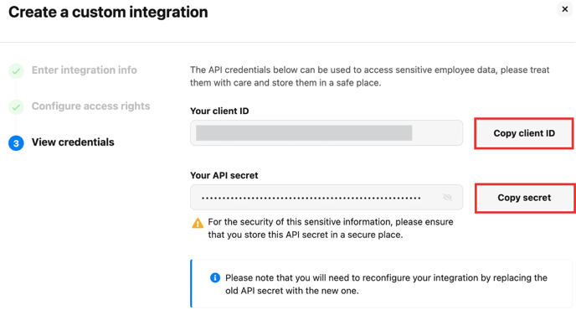This screenshot has width=576, height=310.
Task: Close the custom integration dialog
Action: coord(564,9)
